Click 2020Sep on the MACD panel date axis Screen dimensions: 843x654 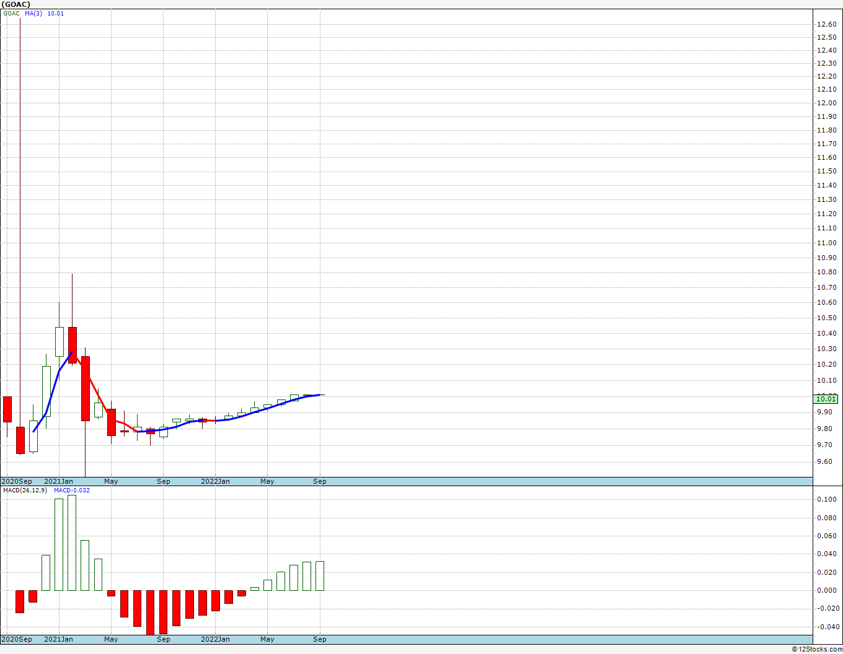tap(17, 639)
